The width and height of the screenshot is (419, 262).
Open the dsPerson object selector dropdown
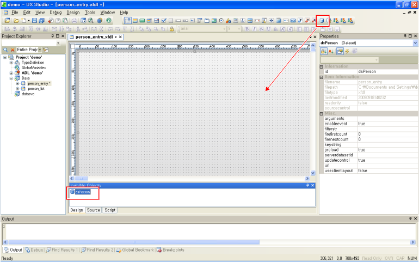tap(415, 42)
